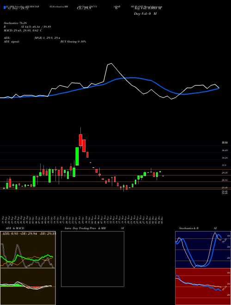Click the 26.91 price axis label
The image size is (231, 305).
[225, 180]
